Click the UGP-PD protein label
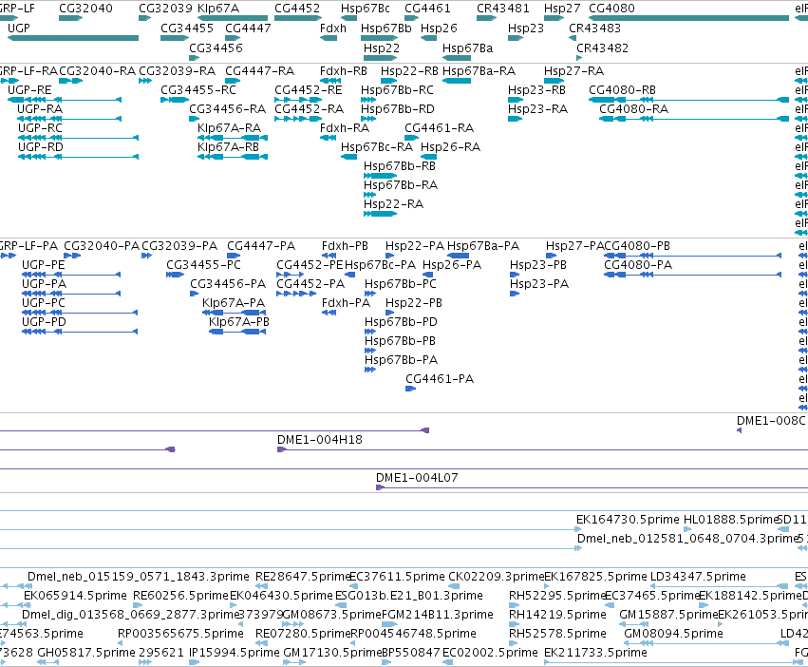808x667 pixels. point(44,322)
